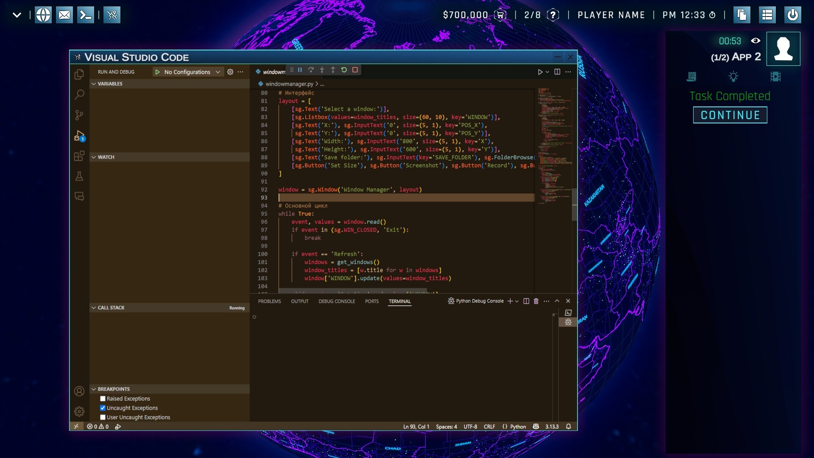This screenshot has width=814, height=458.
Task: Disable the Uncaught Exceptions checkbox
Action: tap(103, 408)
